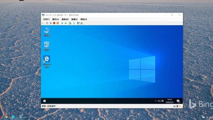
Task: Switch the 英 input method indicator
Action: coord(162,101)
